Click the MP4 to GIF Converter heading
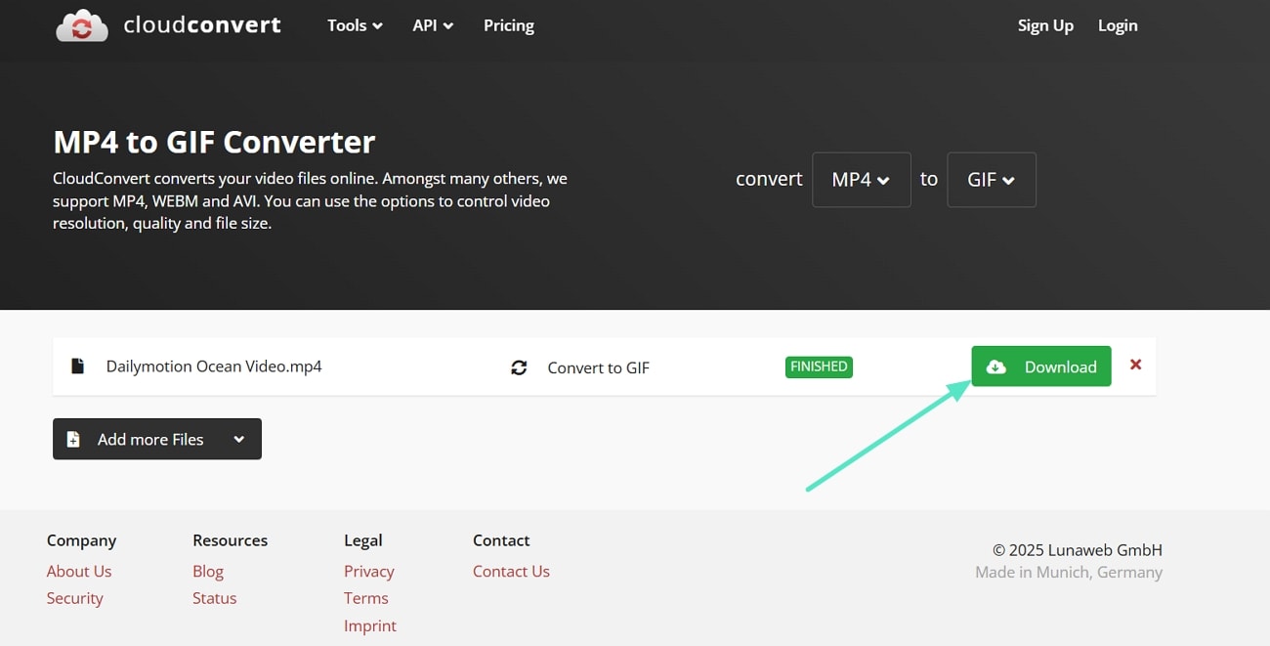This screenshot has height=646, width=1270. tap(214, 142)
